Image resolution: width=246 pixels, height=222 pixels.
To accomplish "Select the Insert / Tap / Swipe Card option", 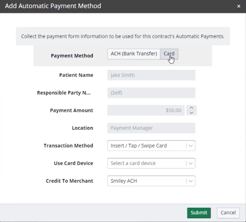I will coord(137,146).
